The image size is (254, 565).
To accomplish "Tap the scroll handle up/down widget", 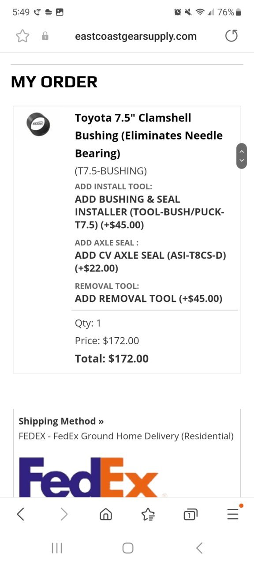I will tap(242, 156).
